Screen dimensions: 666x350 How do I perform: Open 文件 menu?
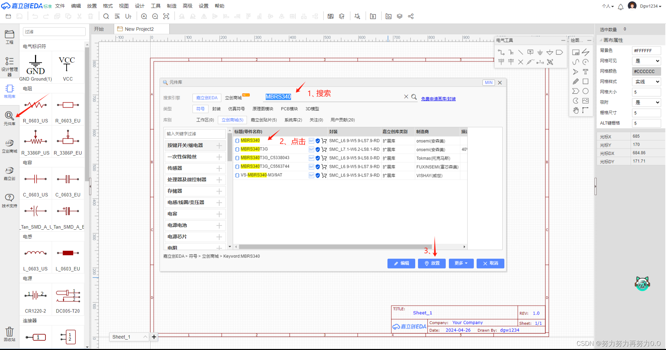[60, 6]
